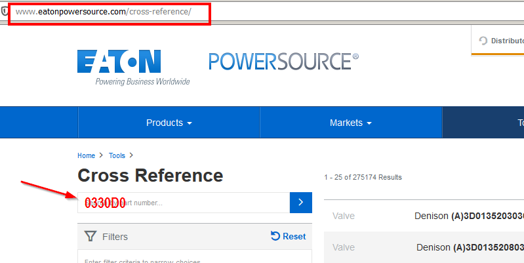This screenshot has width=524, height=263.
Task: Click the Cross Reference heading
Action: [x=150, y=175]
